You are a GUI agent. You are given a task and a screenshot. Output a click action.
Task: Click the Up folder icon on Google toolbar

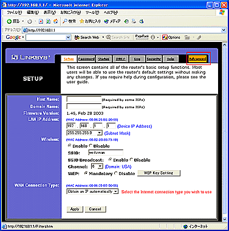pos(187,38)
